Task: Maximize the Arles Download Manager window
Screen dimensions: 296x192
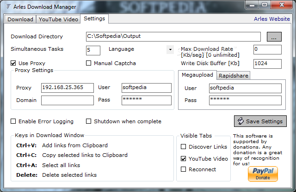Action: pos(265,5)
